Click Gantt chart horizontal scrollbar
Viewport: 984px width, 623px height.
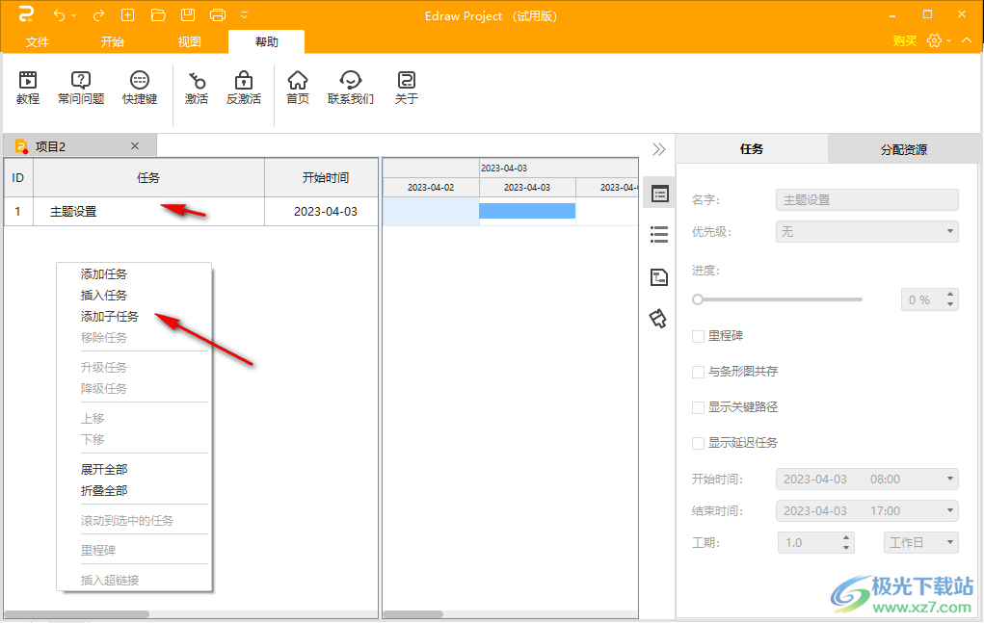point(412,614)
